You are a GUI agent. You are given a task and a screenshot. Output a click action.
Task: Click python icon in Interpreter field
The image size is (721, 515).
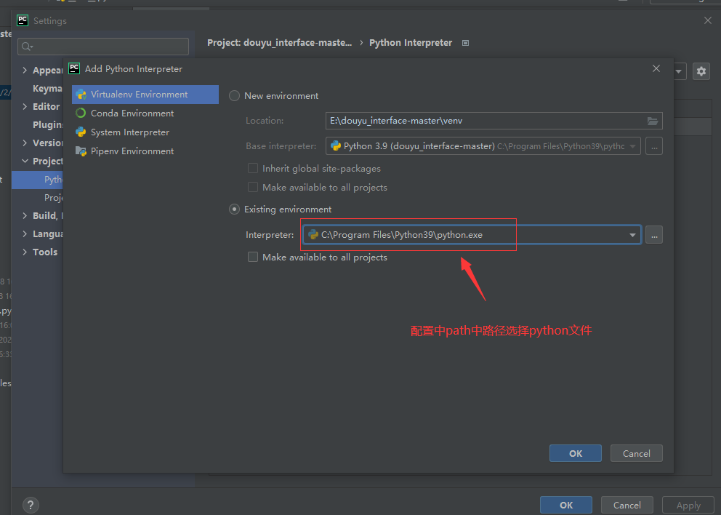[313, 235]
